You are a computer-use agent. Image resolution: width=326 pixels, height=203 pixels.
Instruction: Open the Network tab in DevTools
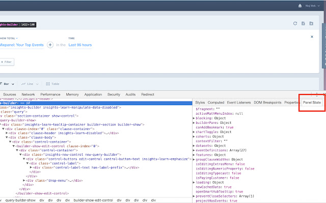tap(28, 94)
